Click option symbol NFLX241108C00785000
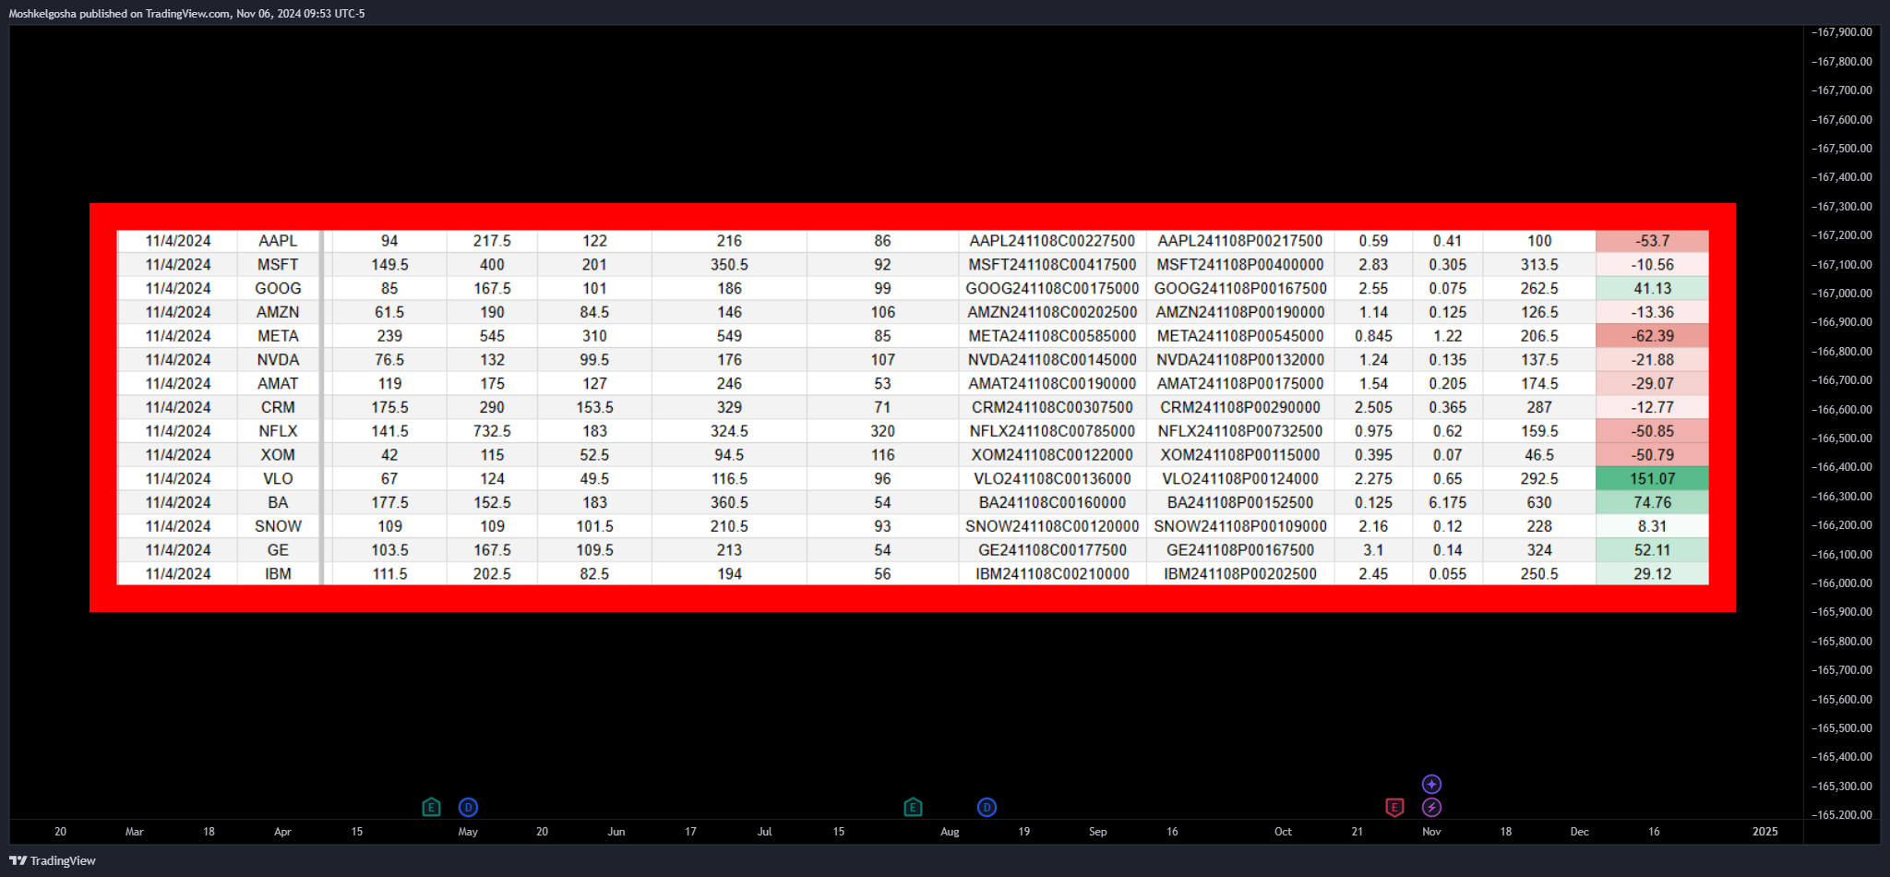Image resolution: width=1890 pixels, height=877 pixels. (x=1052, y=431)
